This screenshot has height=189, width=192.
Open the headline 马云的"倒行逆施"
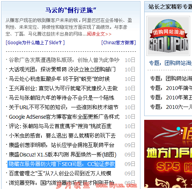(x=71, y=10)
